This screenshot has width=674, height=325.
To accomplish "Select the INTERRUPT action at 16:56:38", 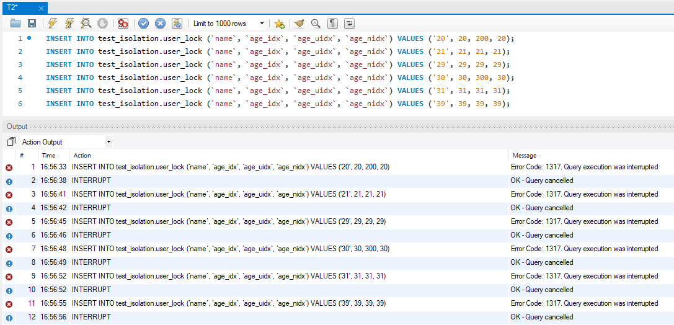I will [91, 180].
